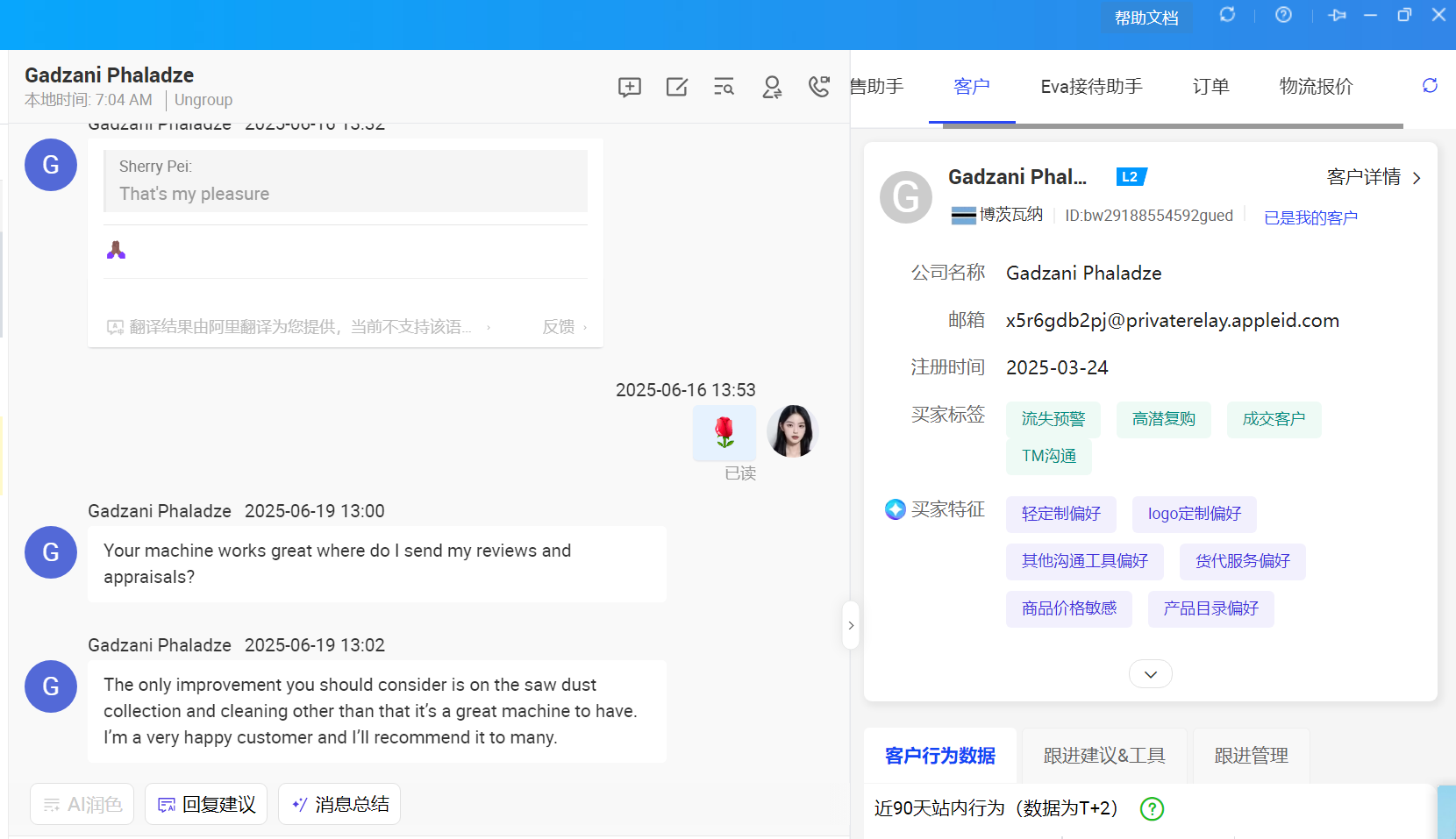Open the 帮助文档 help documentation

click(1146, 18)
